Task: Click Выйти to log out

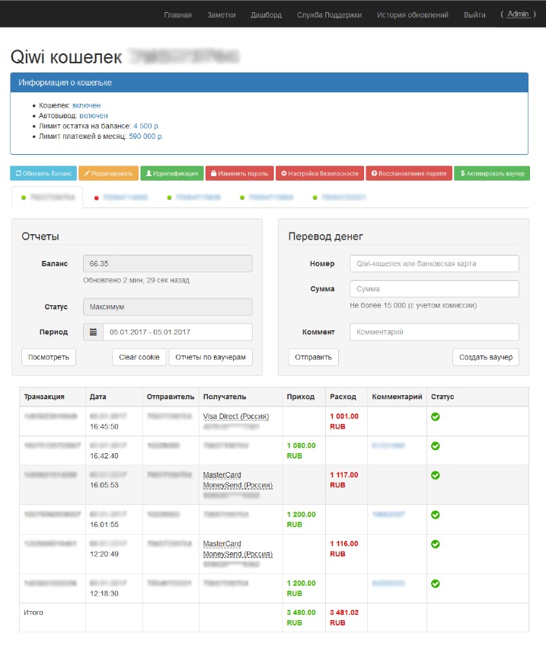Action: click(x=474, y=14)
